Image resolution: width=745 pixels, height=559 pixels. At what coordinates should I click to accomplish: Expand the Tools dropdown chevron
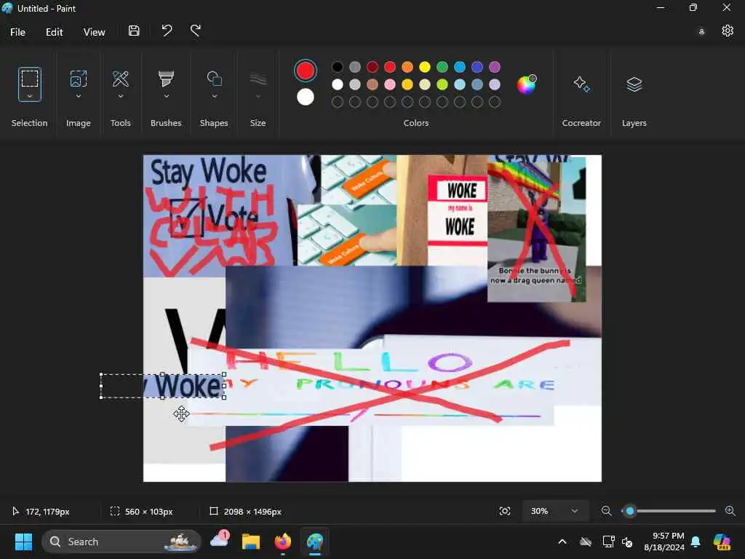[121, 96]
